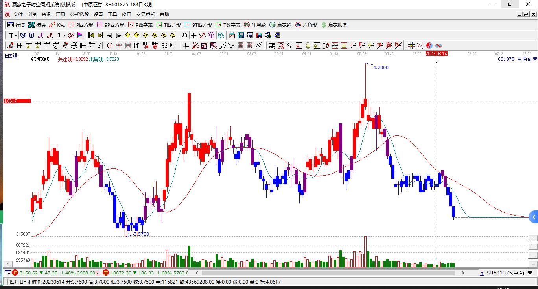
Task: Click the 日K线 period label
Action: click(x=11, y=56)
